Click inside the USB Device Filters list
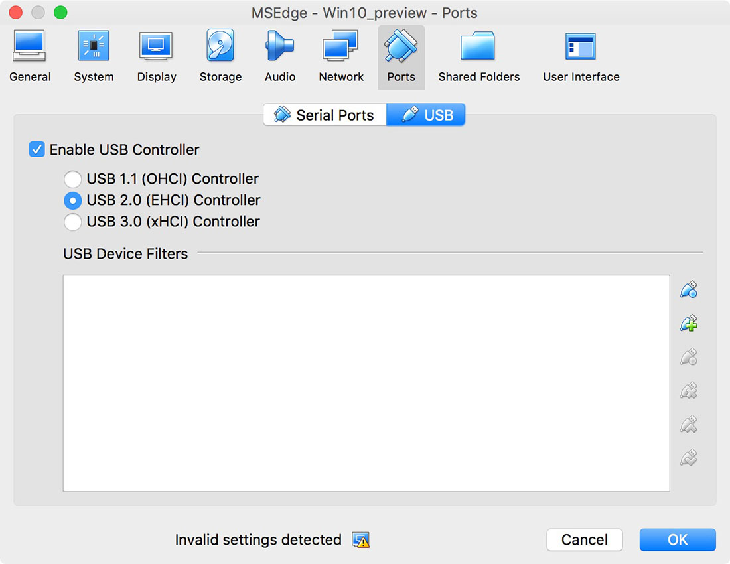 click(366, 383)
